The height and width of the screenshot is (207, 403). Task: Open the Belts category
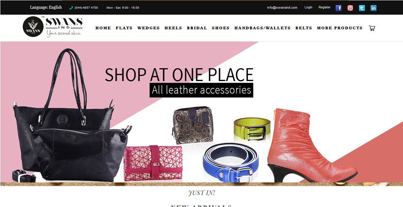coord(304,28)
